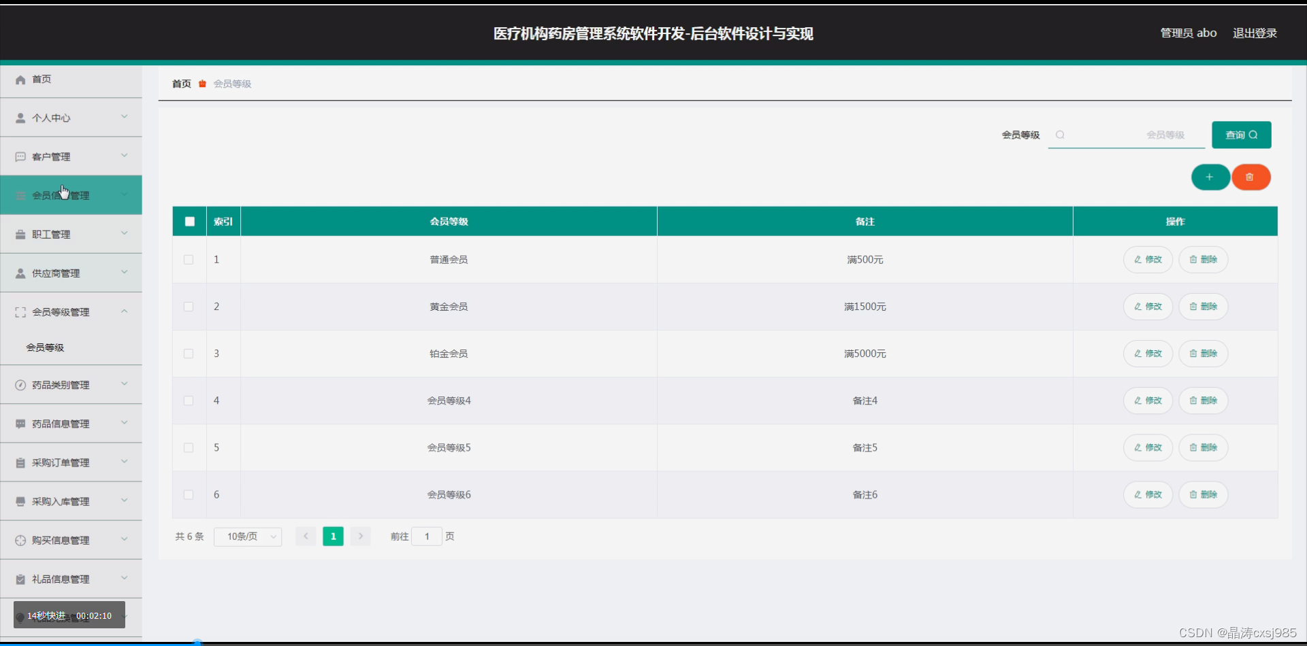Click the 会员等级 search input field
Image resolution: width=1307 pixels, height=646 pixels.
click(x=1127, y=135)
